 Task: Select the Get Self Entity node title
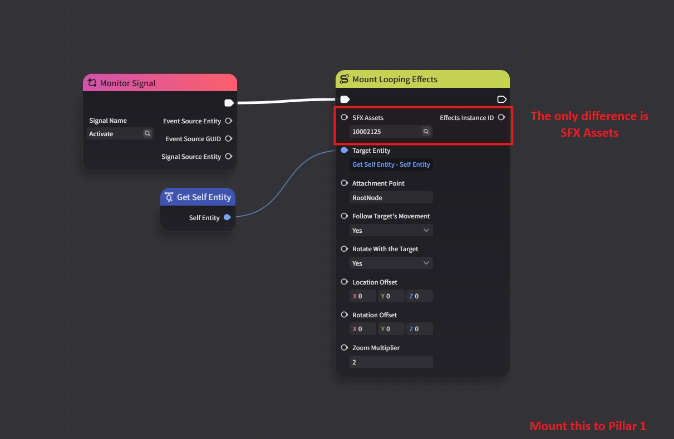[x=204, y=197]
